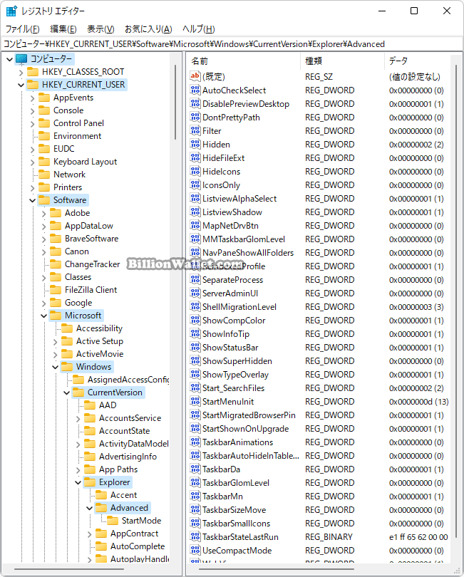464x577 pixels.
Task: Click the Adobe folder icon
Action: click(56, 213)
